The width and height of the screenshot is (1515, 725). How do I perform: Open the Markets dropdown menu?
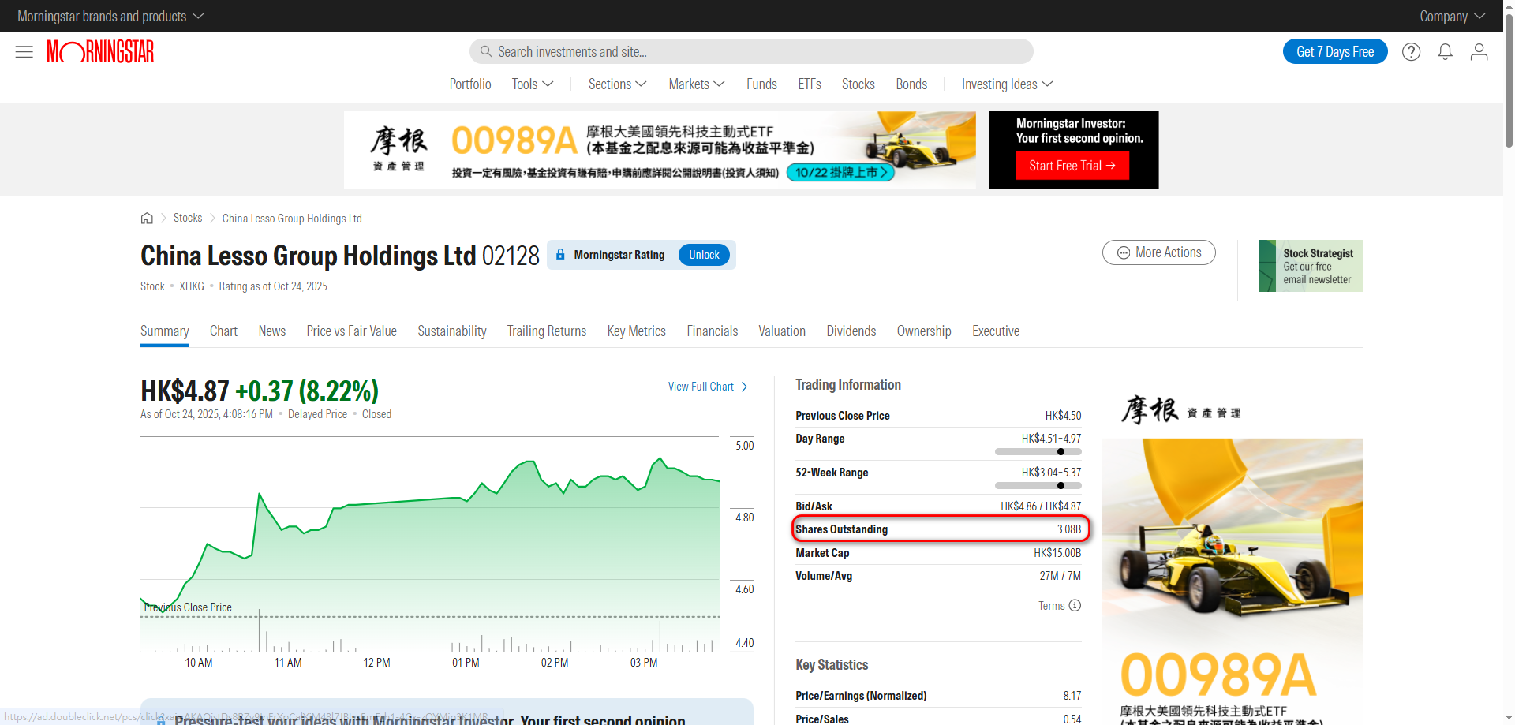tap(696, 84)
